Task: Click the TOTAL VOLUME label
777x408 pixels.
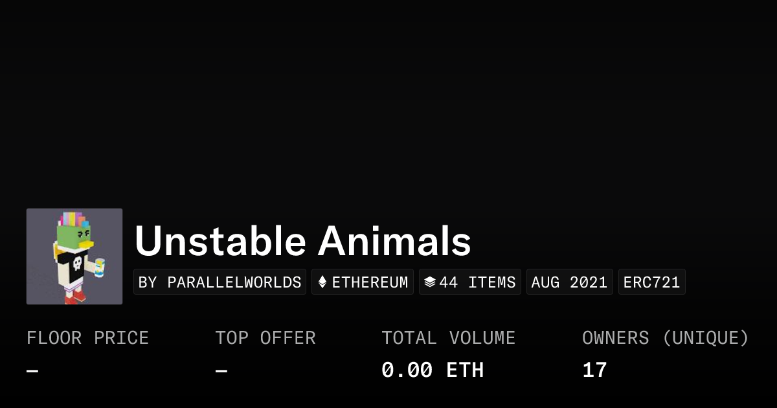Action: click(x=448, y=338)
